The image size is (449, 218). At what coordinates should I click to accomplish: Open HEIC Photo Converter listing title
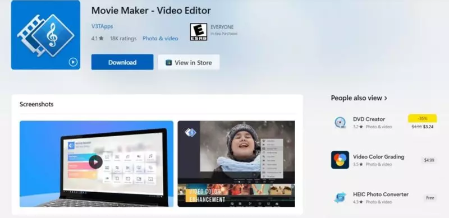click(381, 194)
